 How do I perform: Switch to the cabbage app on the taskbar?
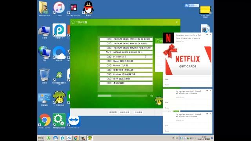[x=90, y=138]
